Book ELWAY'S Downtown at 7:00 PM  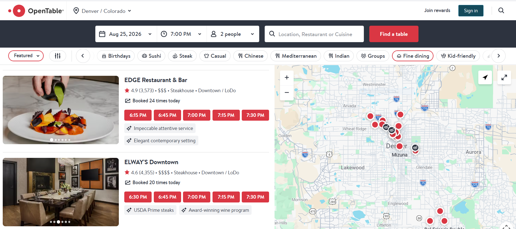click(197, 197)
